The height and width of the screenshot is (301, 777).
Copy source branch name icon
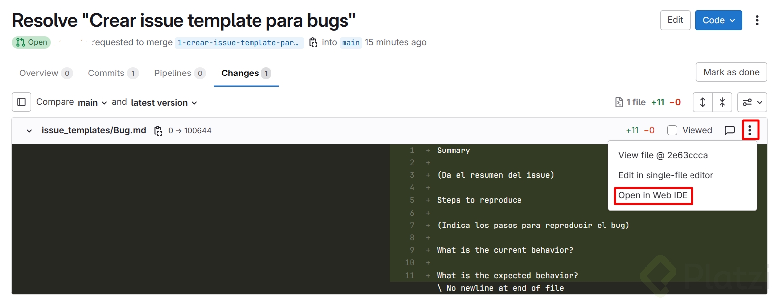coord(313,42)
